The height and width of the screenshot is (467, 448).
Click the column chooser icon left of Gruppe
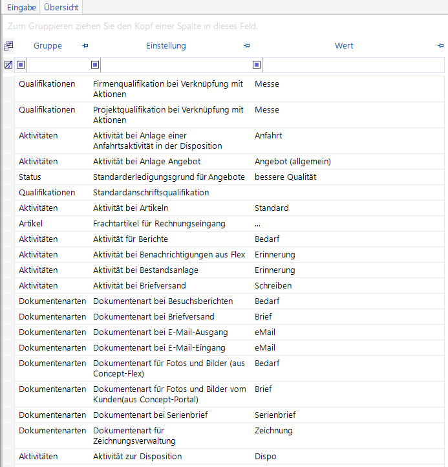(8, 46)
